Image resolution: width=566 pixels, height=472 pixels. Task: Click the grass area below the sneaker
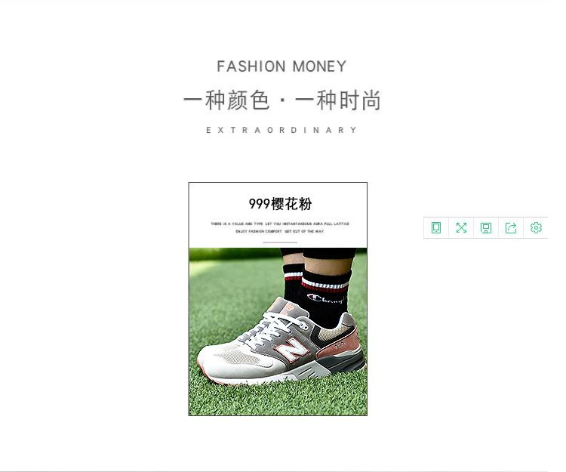click(x=278, y=399)
